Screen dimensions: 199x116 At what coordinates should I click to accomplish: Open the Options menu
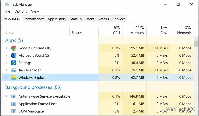[21, 11]
